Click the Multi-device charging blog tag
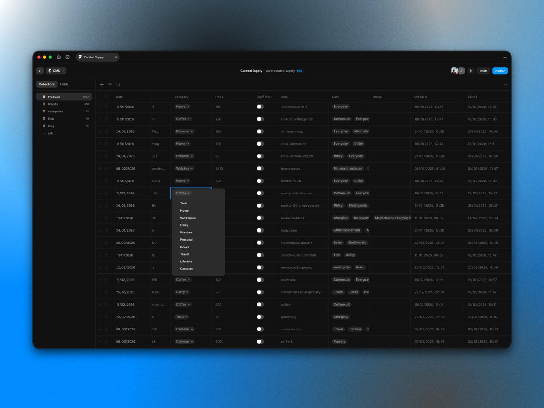 coord(392,218)
